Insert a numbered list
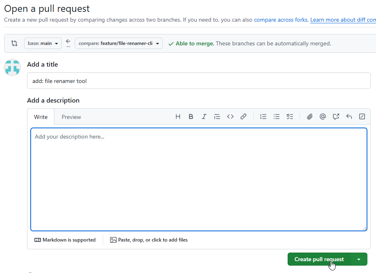376x273 pixels. [x=263, y=117]
